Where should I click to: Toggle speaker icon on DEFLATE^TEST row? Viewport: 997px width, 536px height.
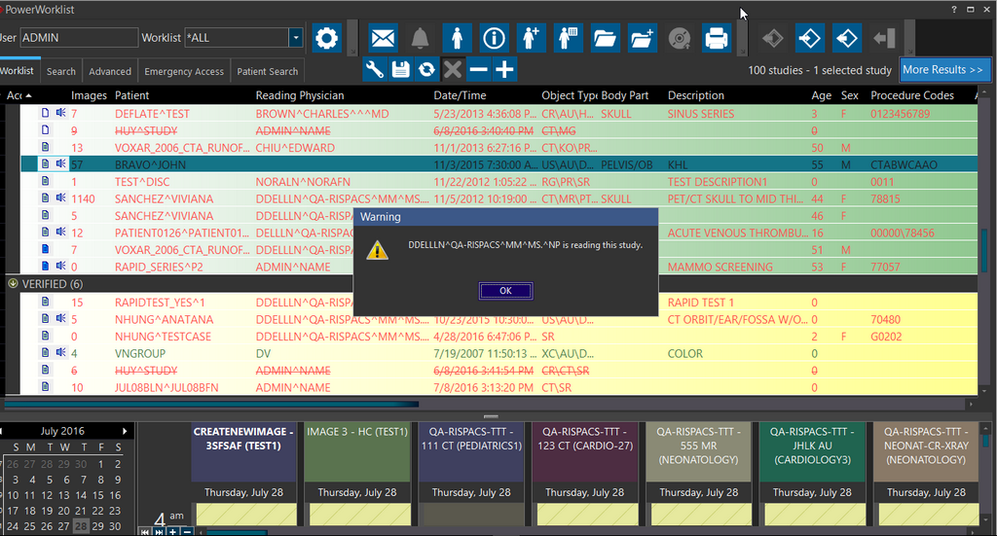[60, 114]
